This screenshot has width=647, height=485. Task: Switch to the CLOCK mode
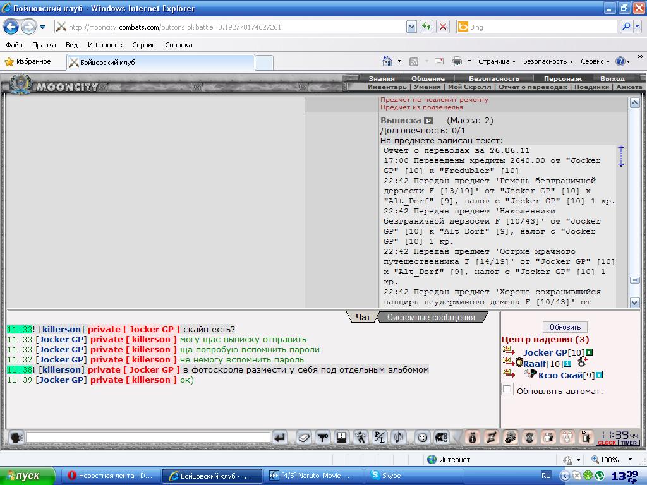[x=607, y=443]
